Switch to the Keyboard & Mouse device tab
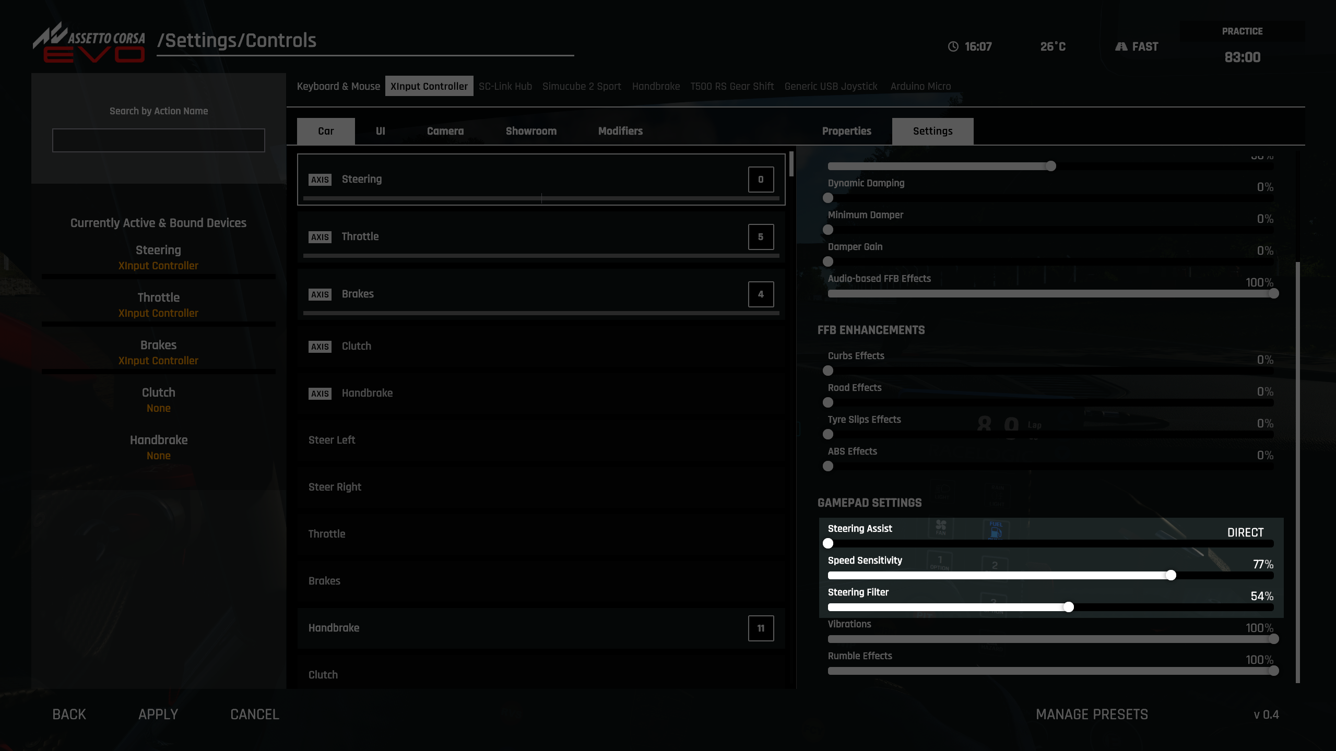This screenshot has width=1336, height=751. [338, 86]
